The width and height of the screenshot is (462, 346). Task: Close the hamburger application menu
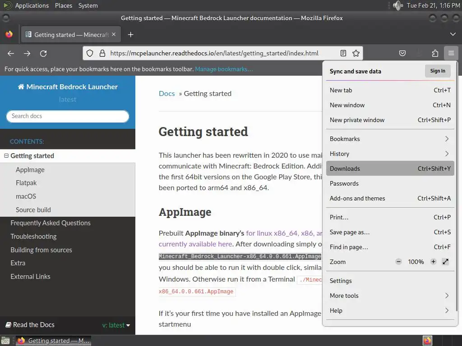tap(451, 53)
